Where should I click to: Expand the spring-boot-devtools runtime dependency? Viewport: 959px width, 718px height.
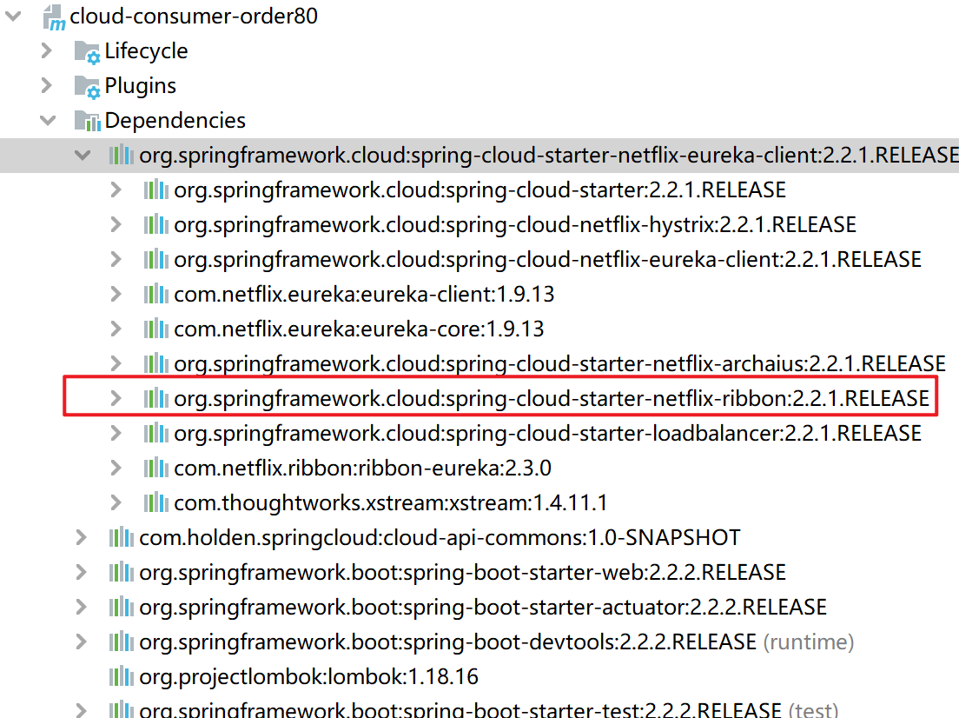click(x=82, y=642)
